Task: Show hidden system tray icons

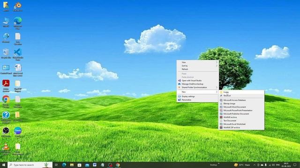Action: [255, 165]
